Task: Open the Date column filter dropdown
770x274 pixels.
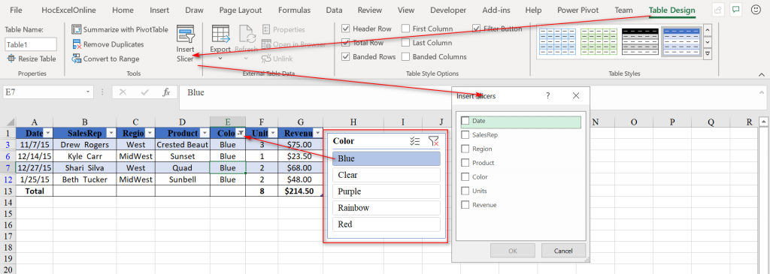Action: point(47,133)
